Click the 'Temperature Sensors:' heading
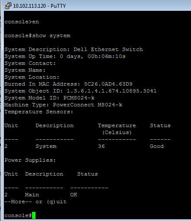The width and height of the screenshot is (191, 221). [39, 112]
